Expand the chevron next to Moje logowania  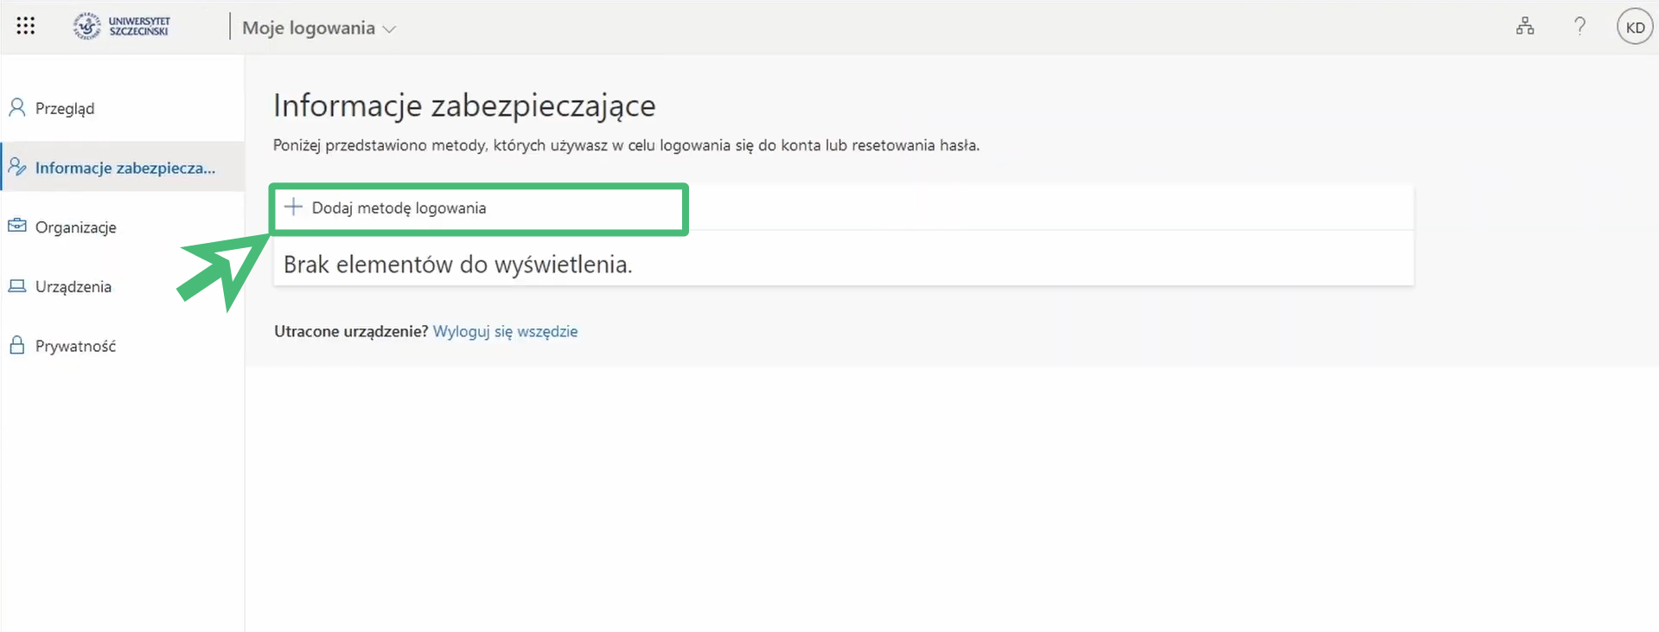[390, 29]
